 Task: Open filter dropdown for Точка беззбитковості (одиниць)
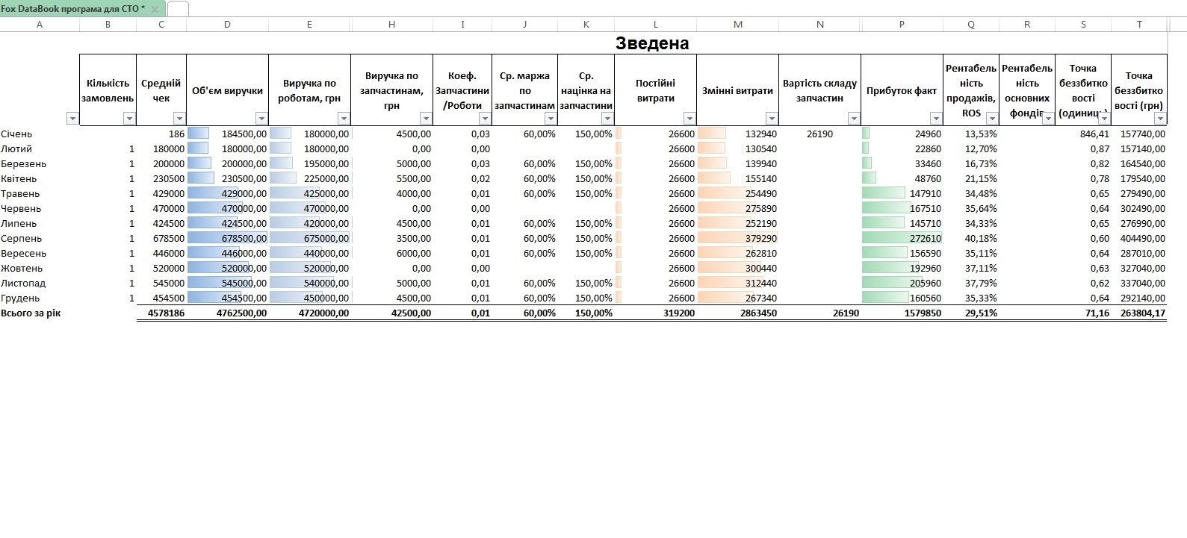click(x=1104, y=119)
